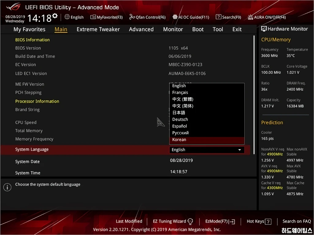Screen dimensions: 314x235
Task: Go to the Advanced tab
Action: [x=141, y=29]
